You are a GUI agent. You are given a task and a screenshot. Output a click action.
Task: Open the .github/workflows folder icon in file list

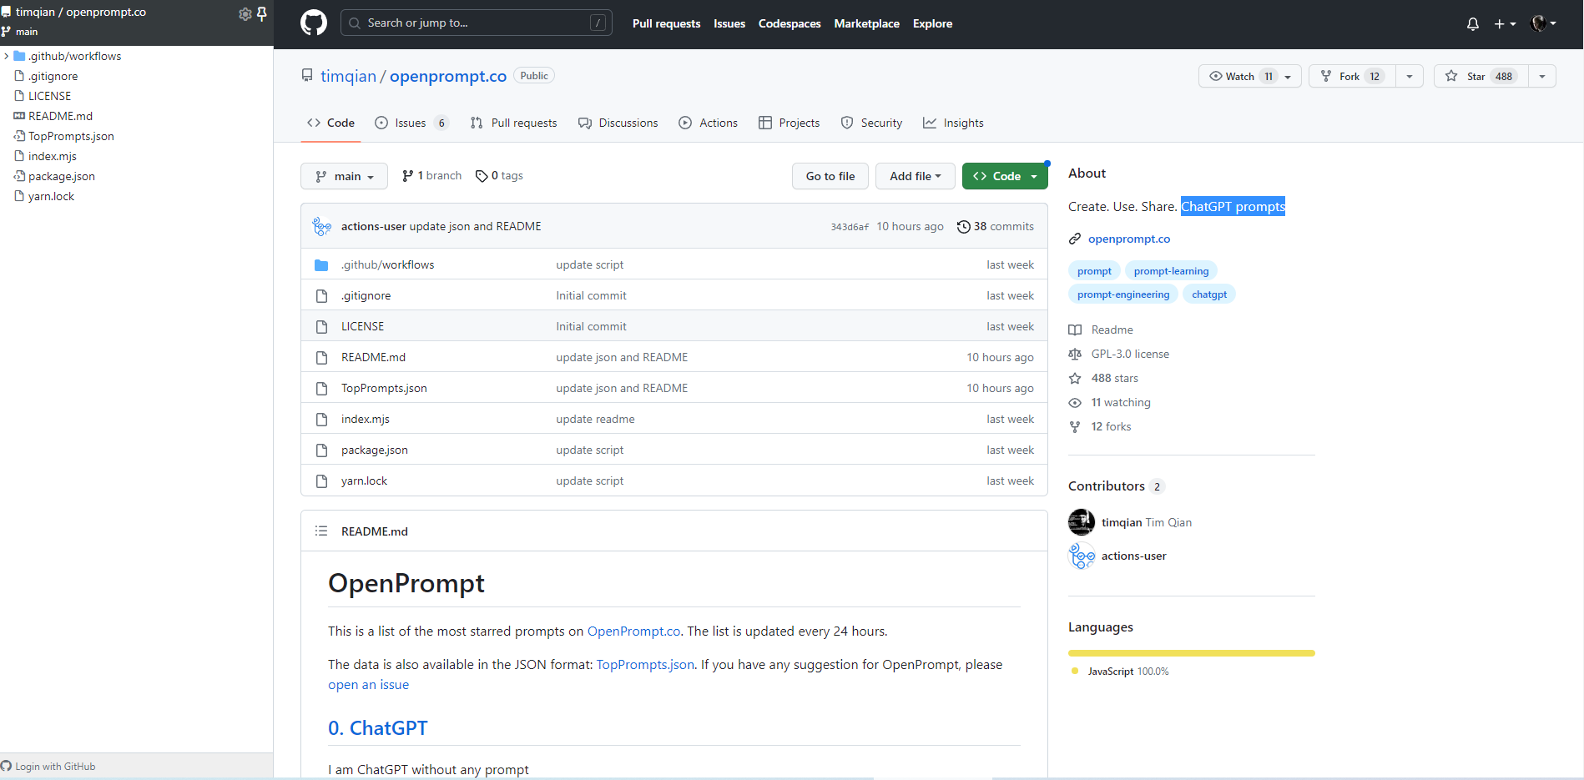coord(321,264)
